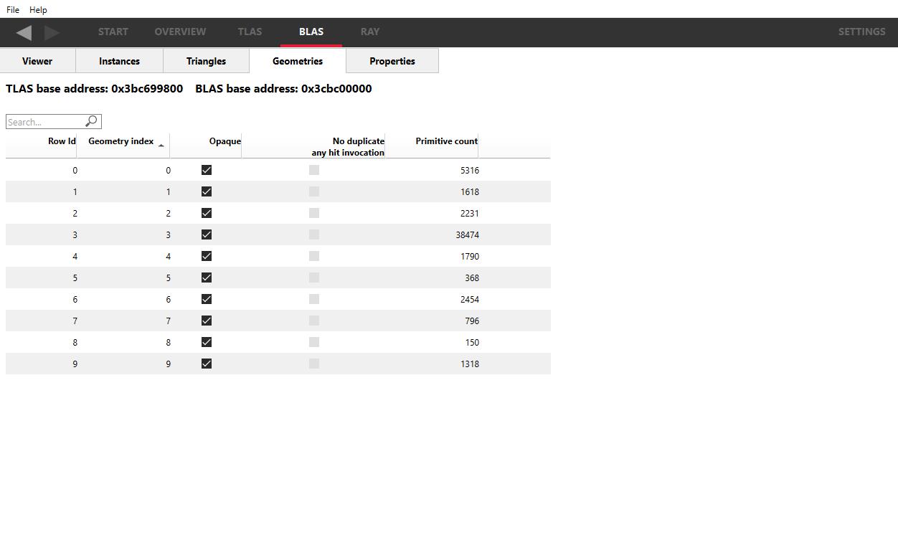This screenshot has height=555, width=898.
Task: Select the Viewer tab
Action: (37, 61)
